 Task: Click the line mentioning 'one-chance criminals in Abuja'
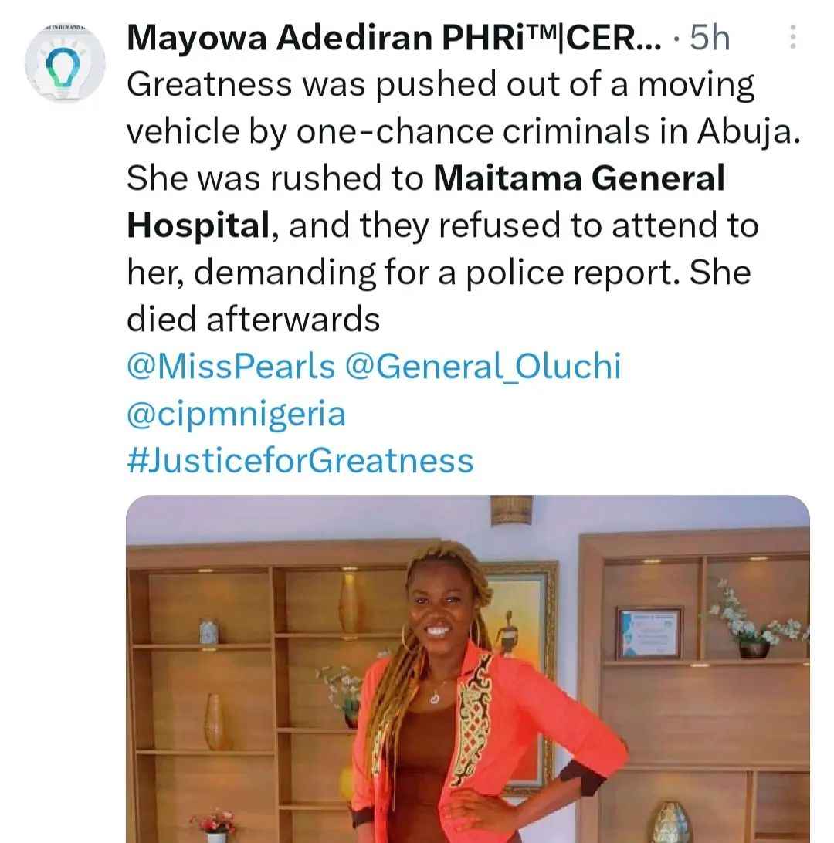[x=464, y=131]
